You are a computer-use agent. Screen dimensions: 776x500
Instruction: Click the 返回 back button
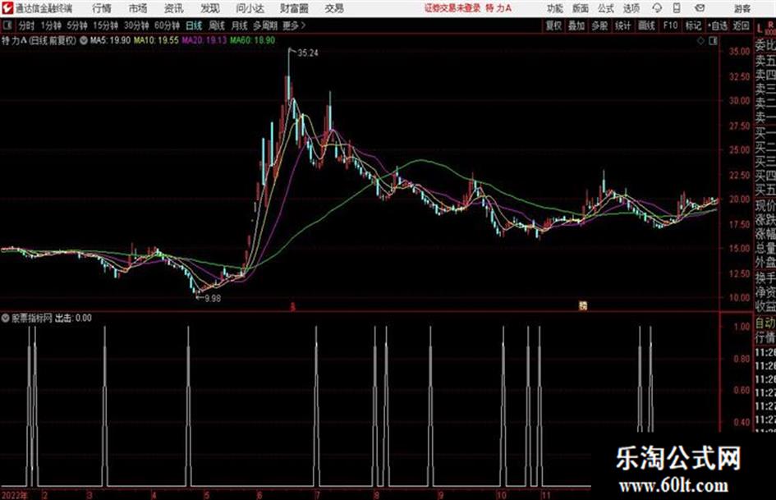[x=741, y=25]
